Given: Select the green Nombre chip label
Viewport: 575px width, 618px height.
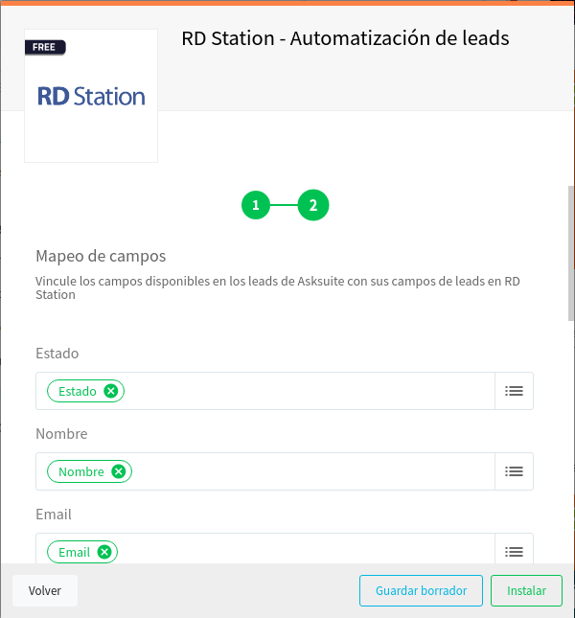Looking at the screenshot, I should 81,471.
